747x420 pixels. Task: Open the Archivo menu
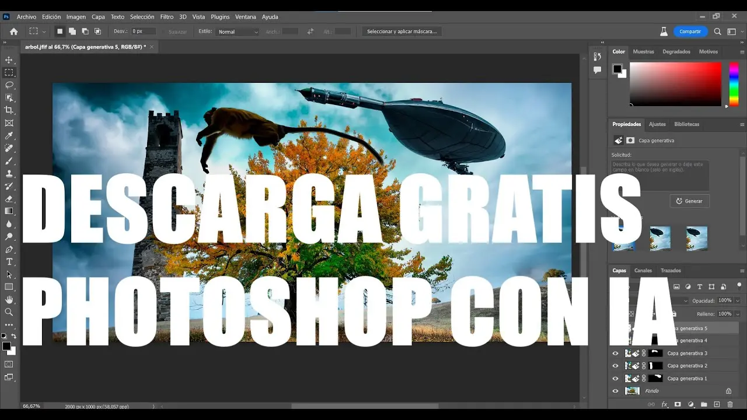pyautogui.click(x=27, y=17)
